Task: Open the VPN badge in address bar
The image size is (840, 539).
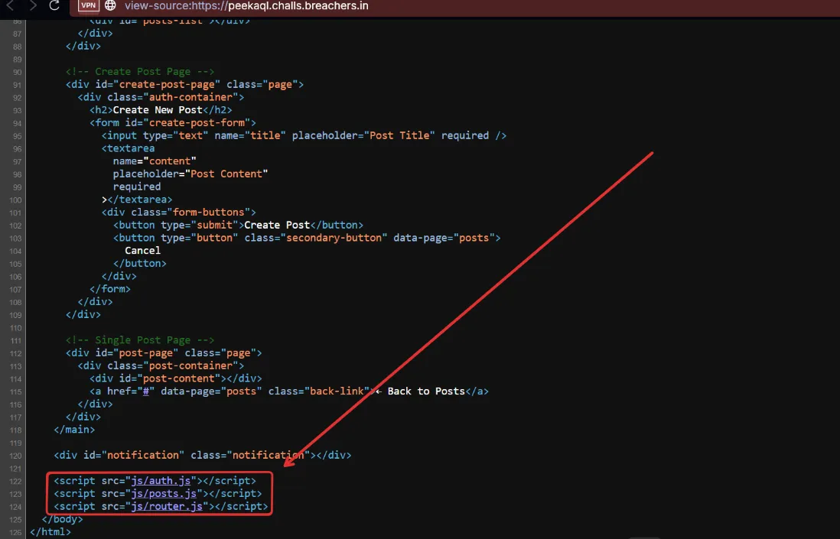Action: 89,6
